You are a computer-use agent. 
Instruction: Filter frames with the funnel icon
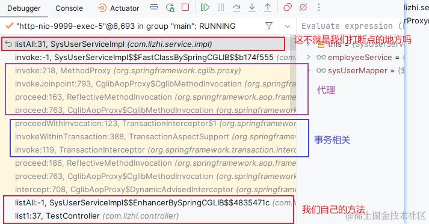pos(269,26)
